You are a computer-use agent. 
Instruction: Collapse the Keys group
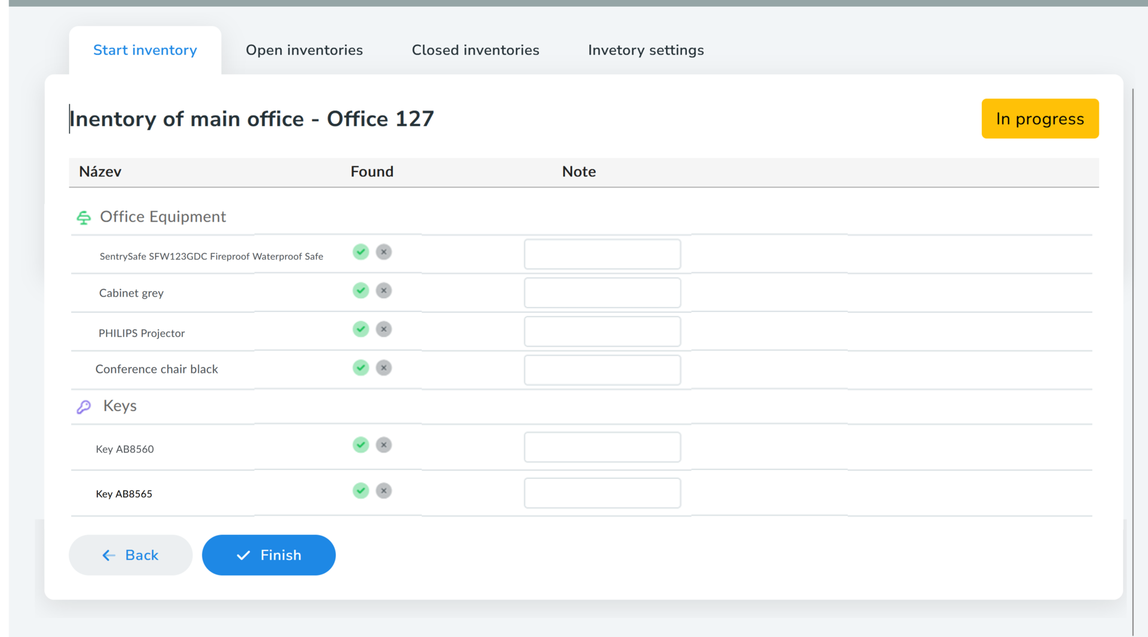pyautogui.click(x=120, y=406)
